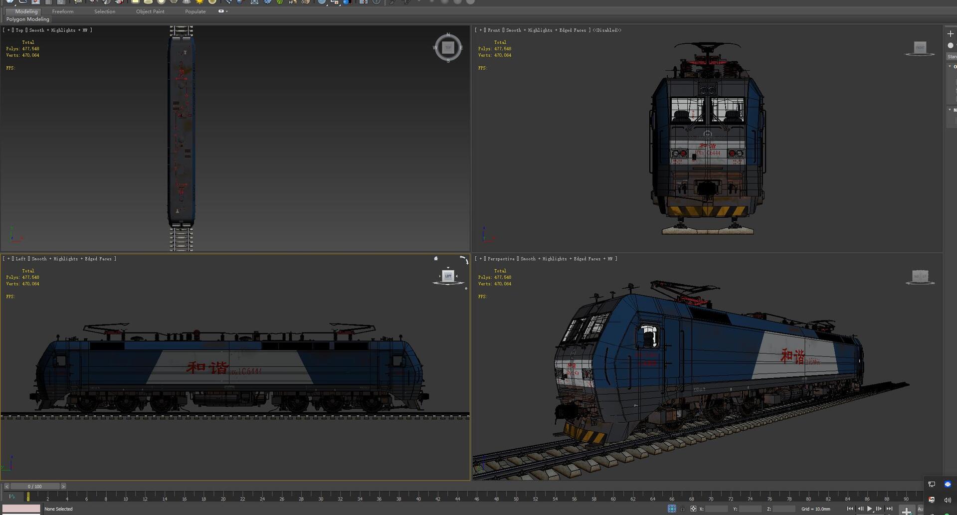Open the Object Paint ribbon tab

[150, 11]
